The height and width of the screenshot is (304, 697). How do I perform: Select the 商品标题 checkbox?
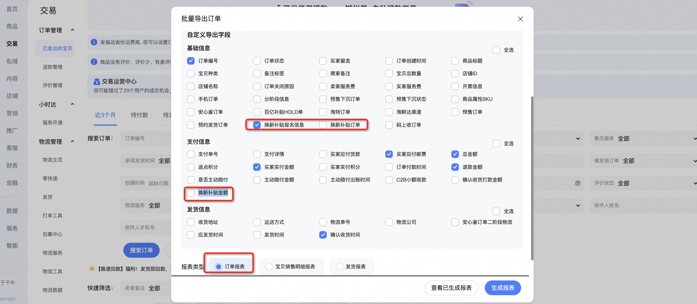tap(455, 61)
